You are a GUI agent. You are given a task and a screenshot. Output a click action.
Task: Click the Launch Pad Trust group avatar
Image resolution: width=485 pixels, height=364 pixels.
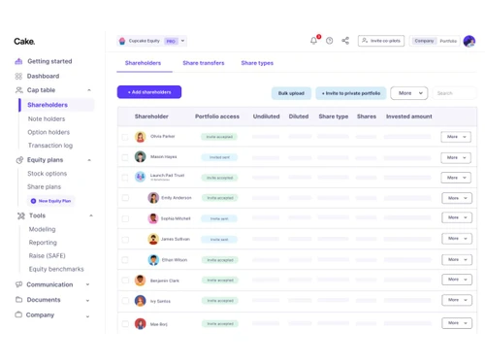tap(140, 177)
